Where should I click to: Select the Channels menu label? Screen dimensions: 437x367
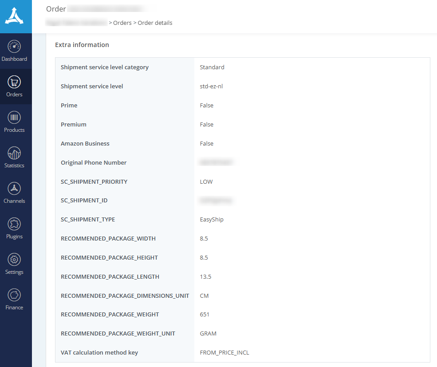[x=14, y=201]
